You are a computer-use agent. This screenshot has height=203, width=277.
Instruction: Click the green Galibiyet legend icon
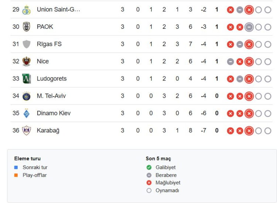[x=149, y=167]
